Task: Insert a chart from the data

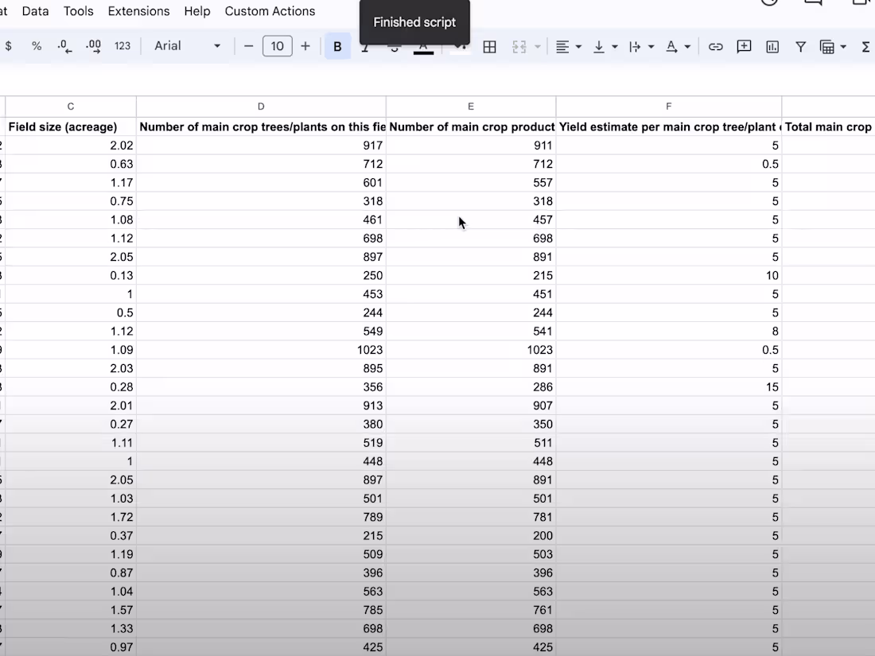Action: tap(772, 46)
